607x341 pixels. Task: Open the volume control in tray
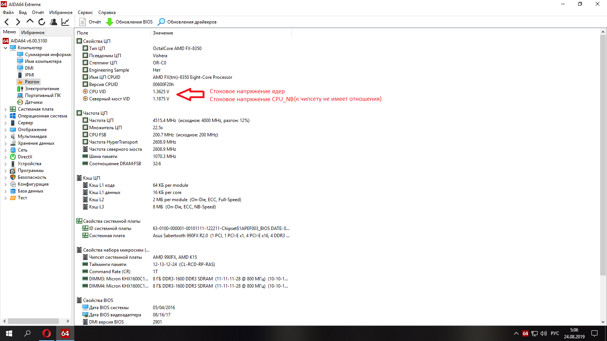[x=544, y=333]
